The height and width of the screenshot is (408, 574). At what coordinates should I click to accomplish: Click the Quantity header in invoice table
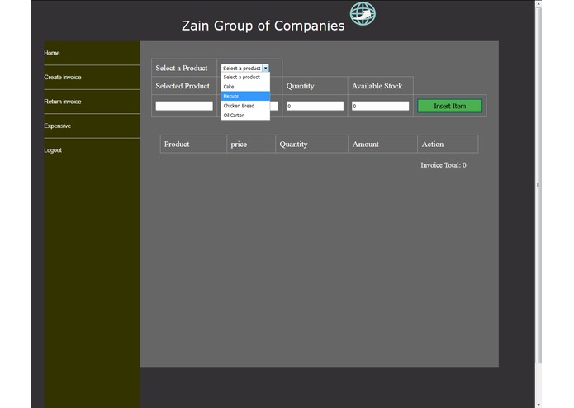(x=293, y=145)
